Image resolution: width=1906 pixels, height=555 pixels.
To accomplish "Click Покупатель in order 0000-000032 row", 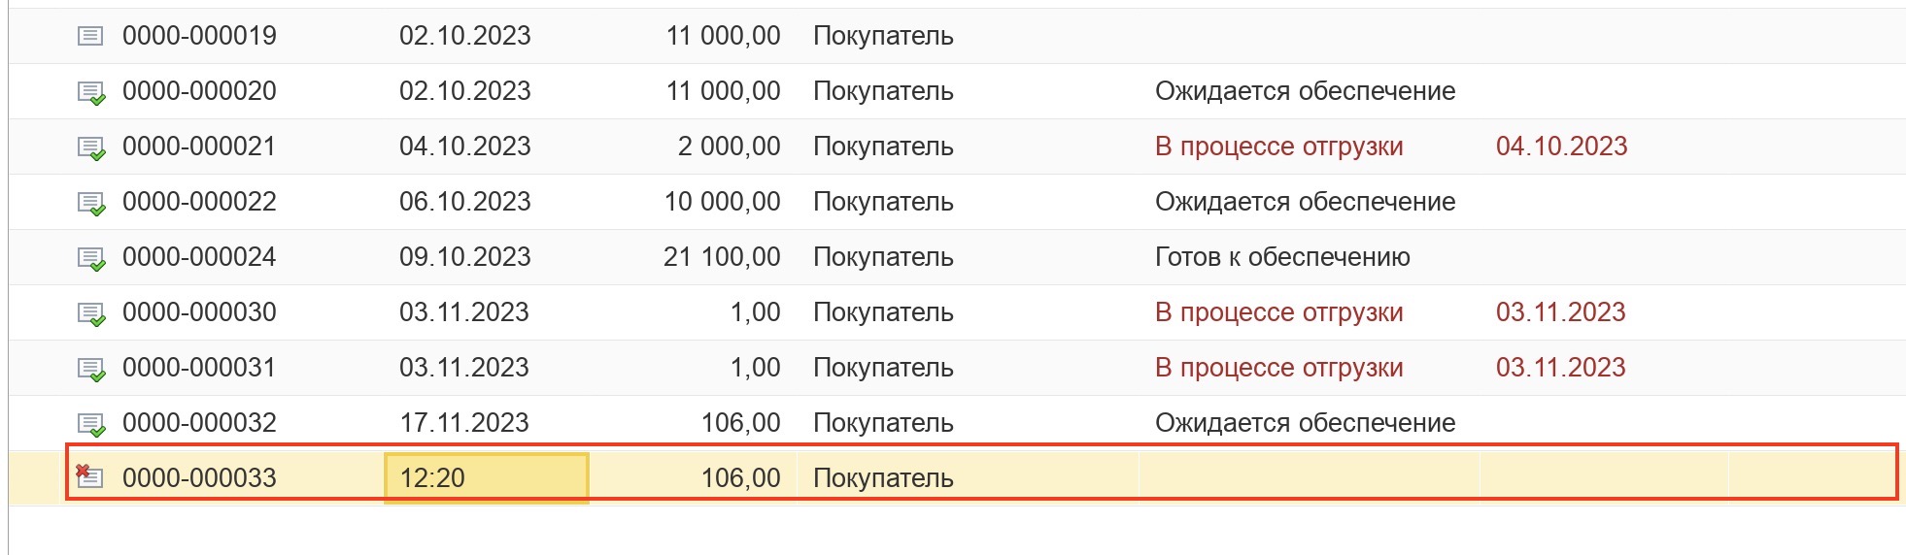I will pos(883,423).
